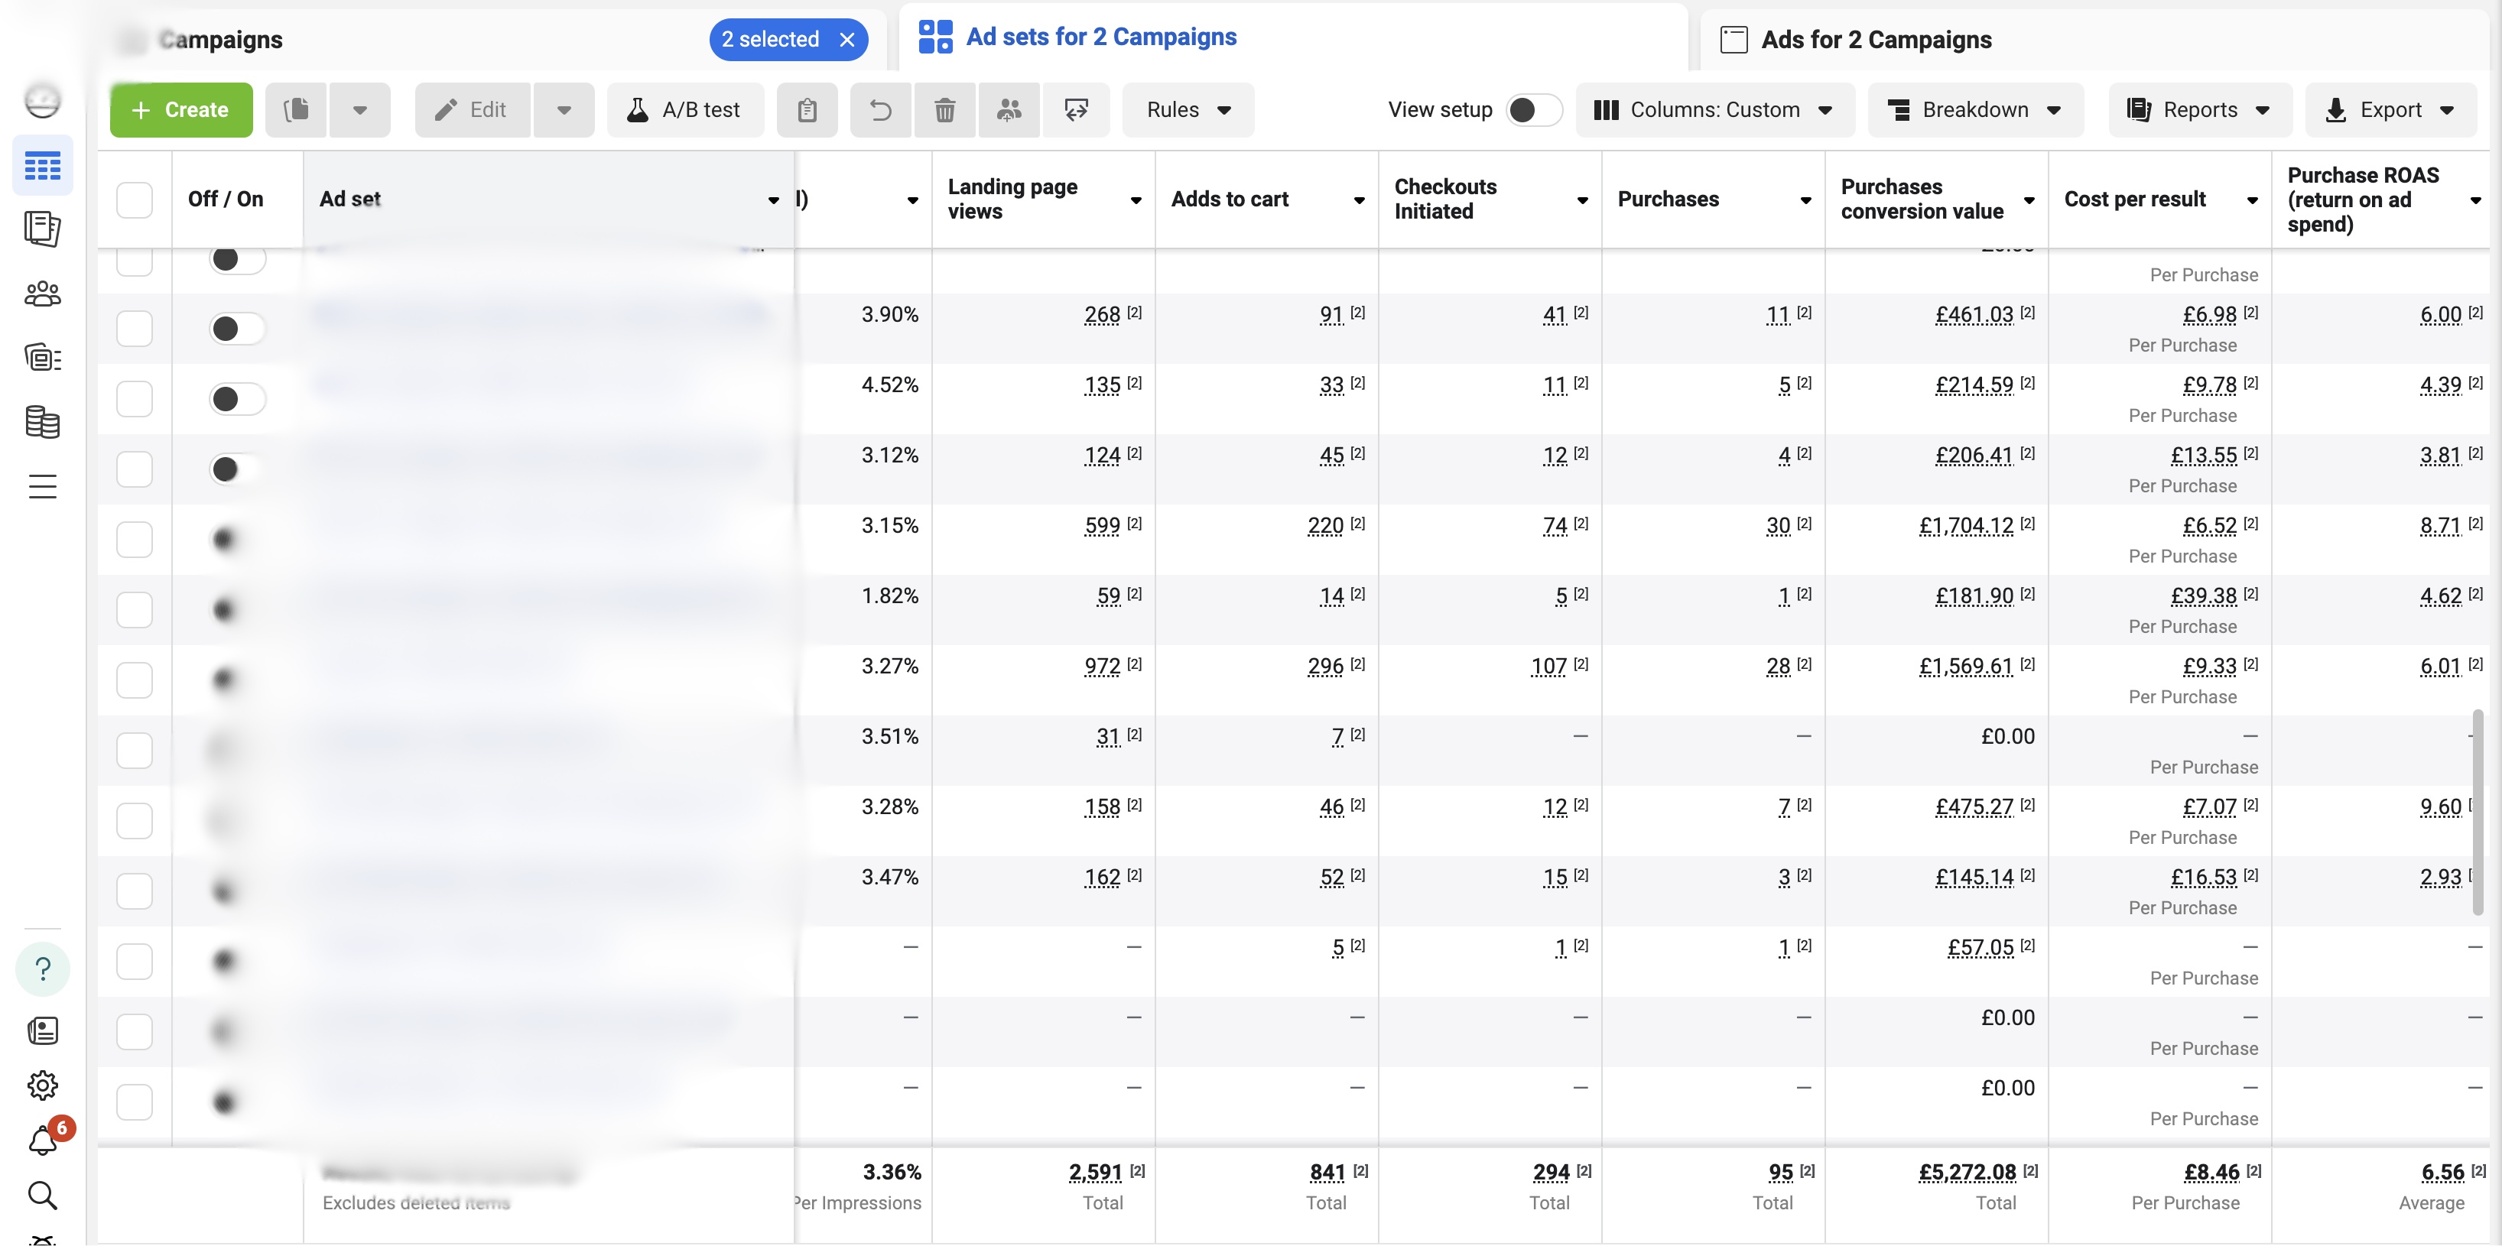Switch to the Campaigns tab
Viewport: 2502px width, 1246px height.
click(x=222, y=39)
